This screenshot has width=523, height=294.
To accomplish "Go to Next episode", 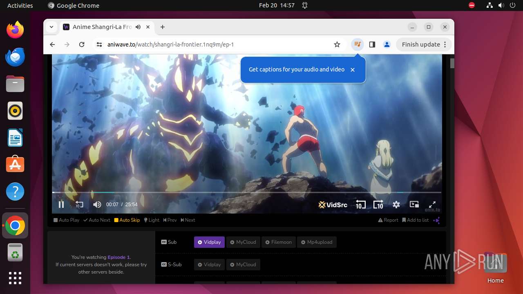I will [x=188, y=220].
